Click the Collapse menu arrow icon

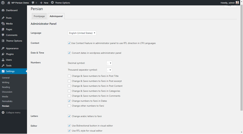[x=3, y=112]
